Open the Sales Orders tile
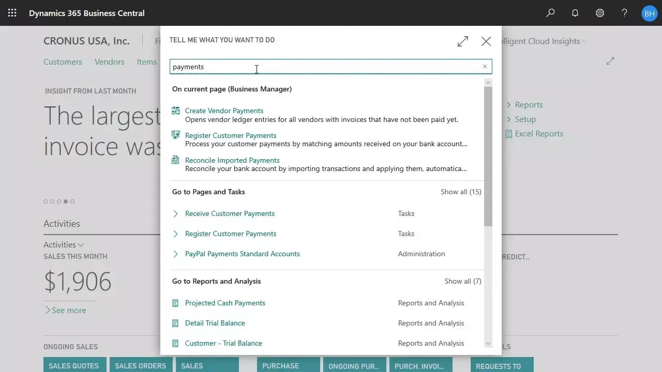This screenshot has height=372, width=662. point(141,365)
